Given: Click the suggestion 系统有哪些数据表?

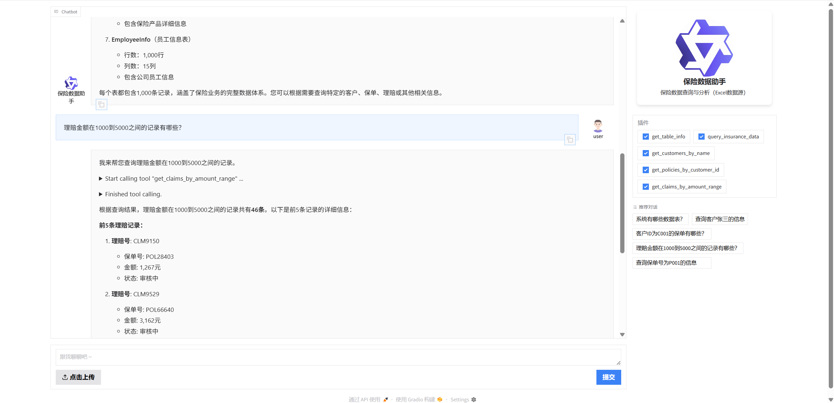Looking at the screenshot, I should [x=660, y=219].
